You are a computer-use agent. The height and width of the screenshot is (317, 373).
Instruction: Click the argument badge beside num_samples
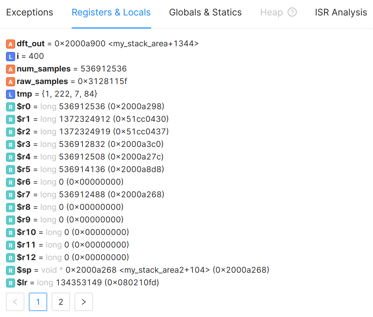pyautogui.click(x=10, y=69)
